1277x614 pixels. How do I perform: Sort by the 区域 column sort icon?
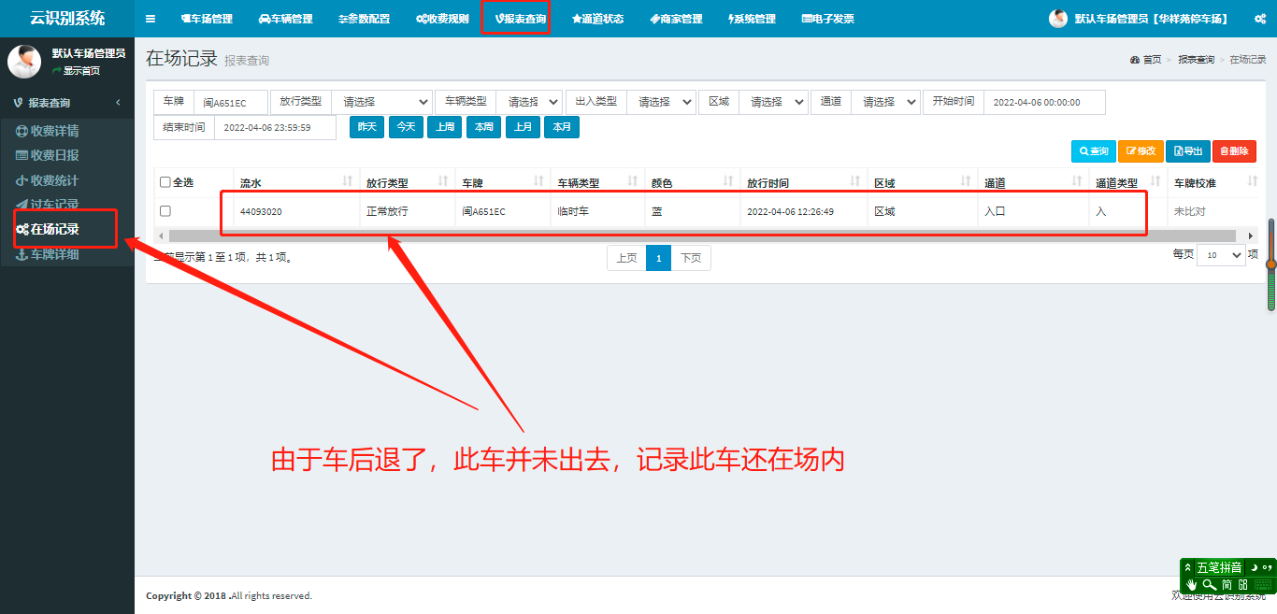[966, 181]
